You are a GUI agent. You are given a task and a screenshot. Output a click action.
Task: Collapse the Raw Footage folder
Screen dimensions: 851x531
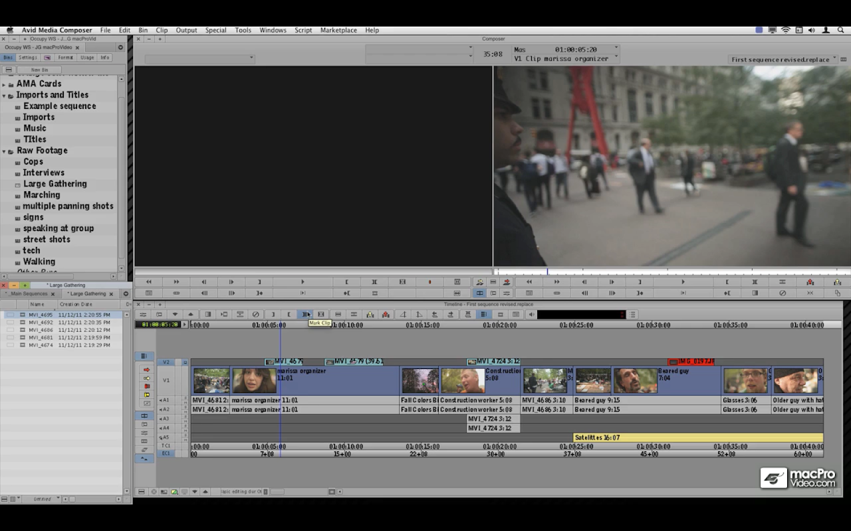click(x=4, y=151)
